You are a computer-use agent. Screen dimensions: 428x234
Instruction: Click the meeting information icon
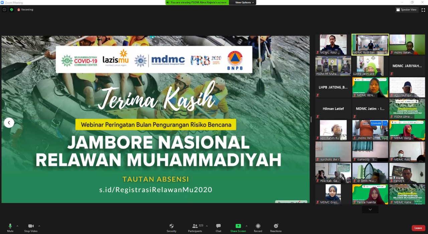[x=4, y=9]
